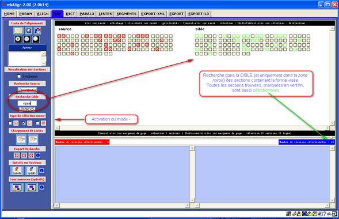The height and width of the screenshot is (219, 339).
Task: Click the first red square in the source map
Action: tap(59, 36)
